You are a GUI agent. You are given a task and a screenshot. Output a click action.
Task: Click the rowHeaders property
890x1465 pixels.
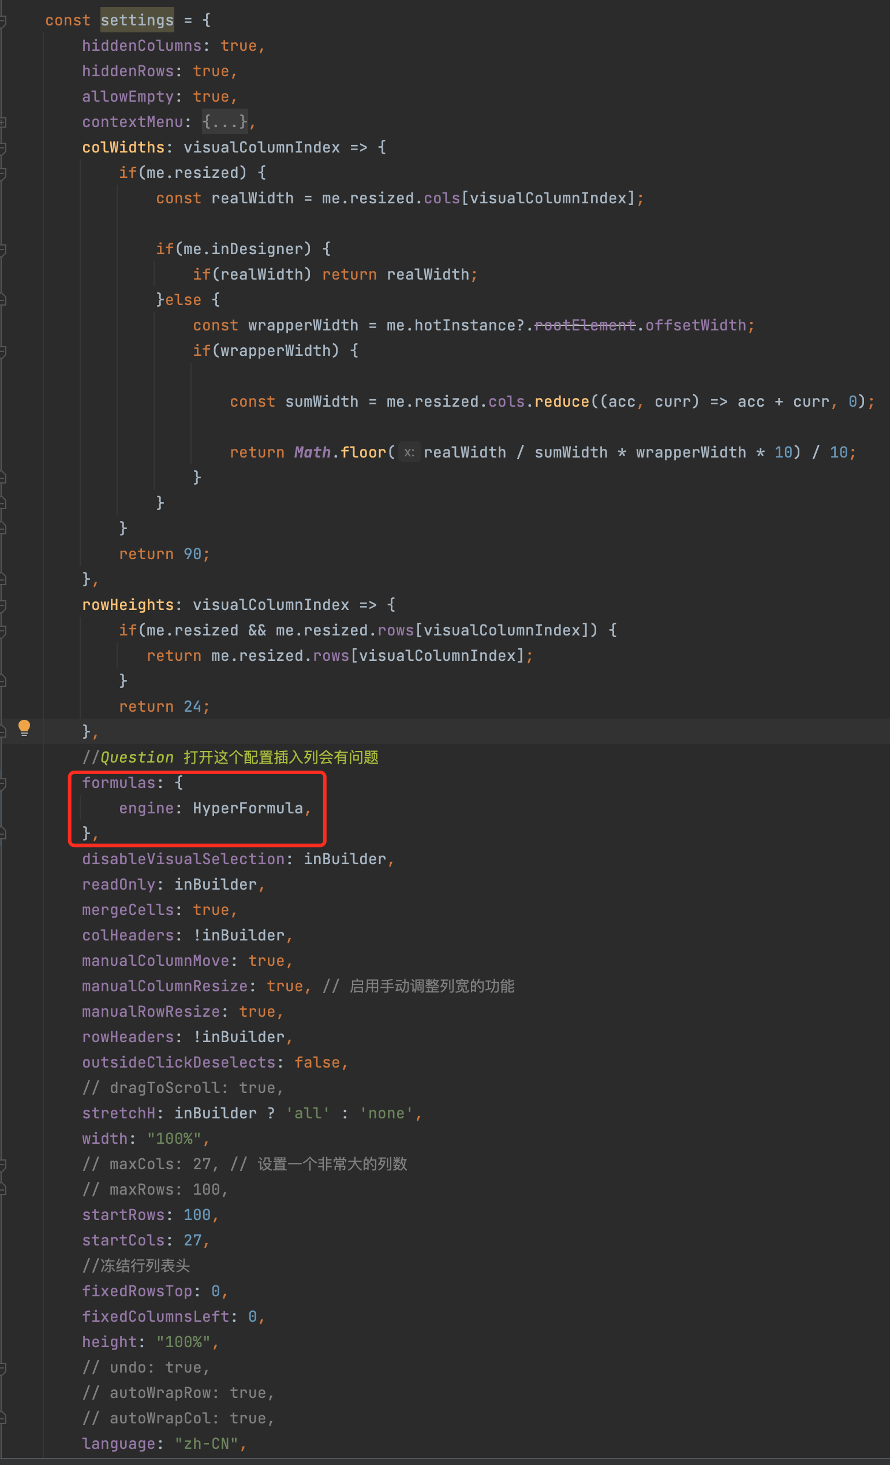point(128,1038)
